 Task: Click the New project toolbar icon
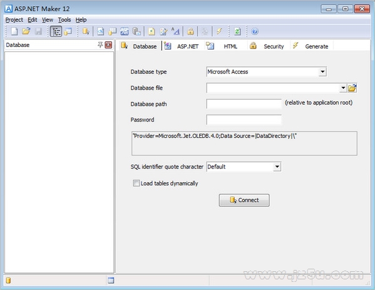click(14, 31)
